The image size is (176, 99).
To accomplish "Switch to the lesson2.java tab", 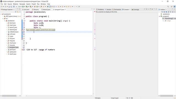I will (46, 10).
